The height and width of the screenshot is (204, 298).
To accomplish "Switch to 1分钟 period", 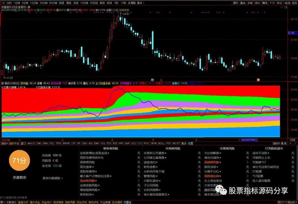I will point(17,3).
